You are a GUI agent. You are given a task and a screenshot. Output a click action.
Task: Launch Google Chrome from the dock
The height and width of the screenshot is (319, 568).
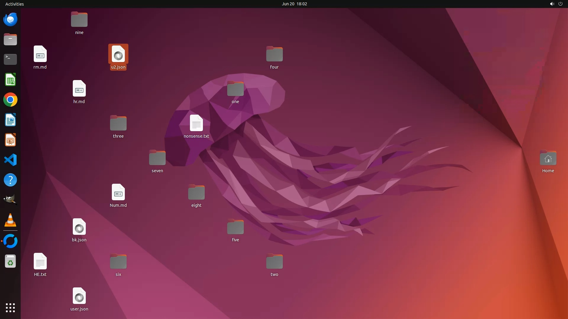click(x=10, y=100)
